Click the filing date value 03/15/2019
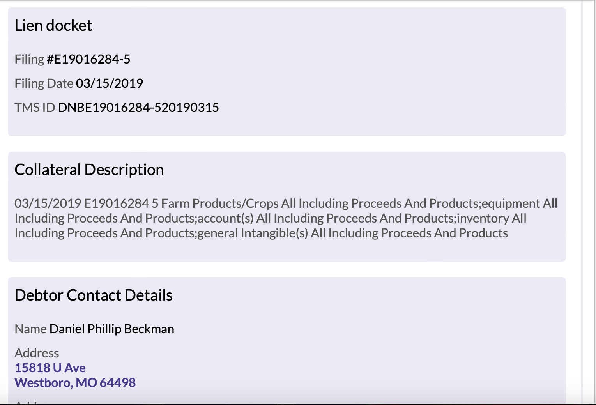 [x=110, y=83]
